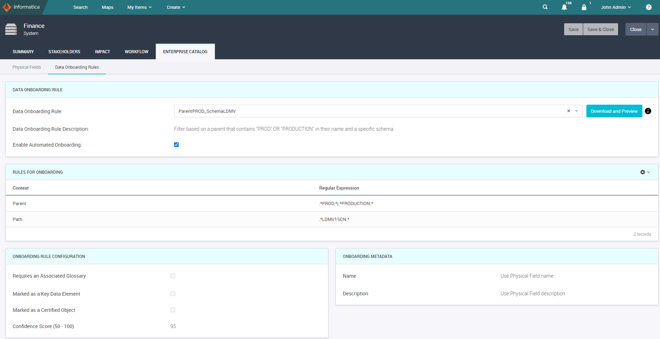Expand the Create menu
Viewport: 660px width, 339px height.
click(176, 7)
